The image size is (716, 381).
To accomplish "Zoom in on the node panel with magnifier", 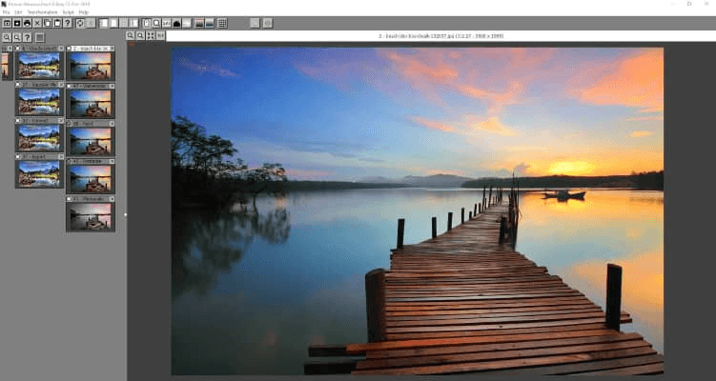I will click(x=6, y=37).
